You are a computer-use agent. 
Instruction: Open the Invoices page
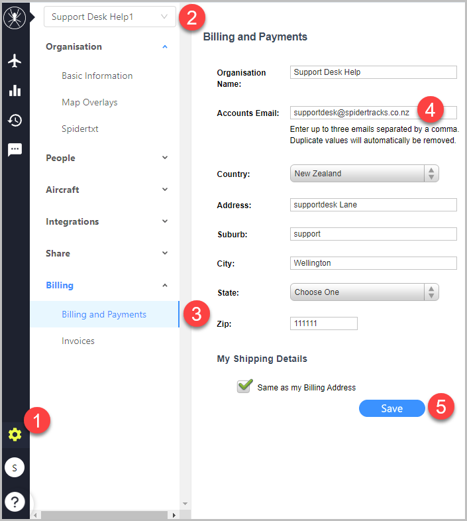[x=78, y=341]
